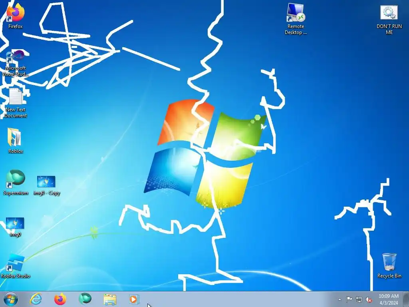This screenshot has width=409, height=307.
Task: Launch Internet Explorer from the taskbar
Action: tap(36, 299)
